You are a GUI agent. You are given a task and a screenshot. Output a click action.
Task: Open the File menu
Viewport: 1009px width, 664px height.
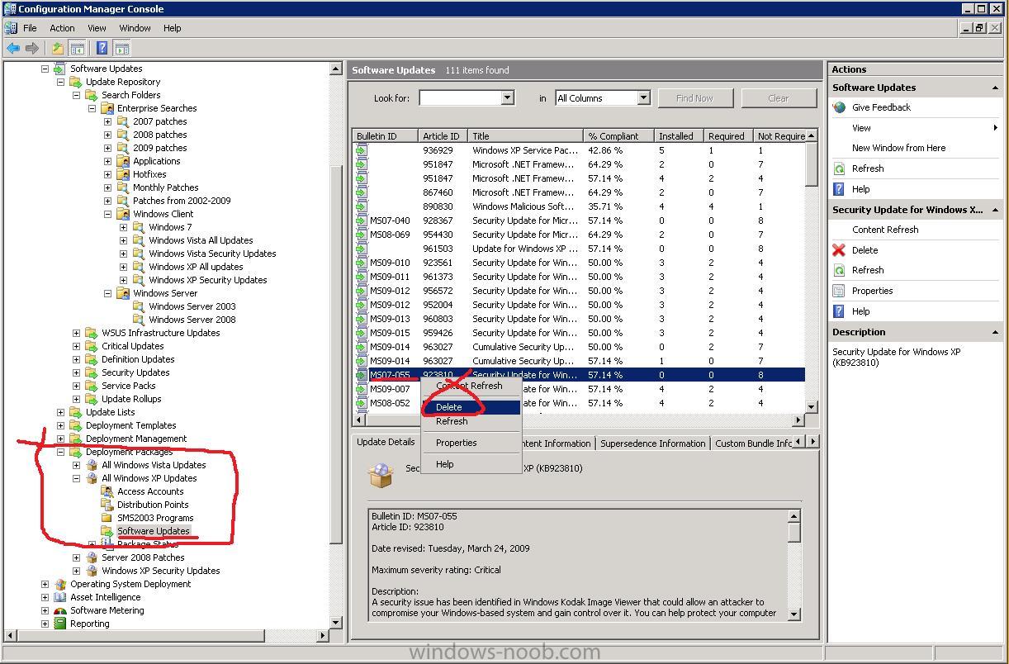coord(30,28)
